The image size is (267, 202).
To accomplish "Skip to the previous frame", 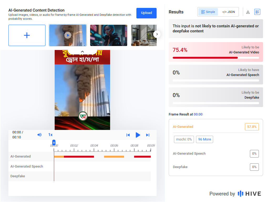I will coord(128,135).
